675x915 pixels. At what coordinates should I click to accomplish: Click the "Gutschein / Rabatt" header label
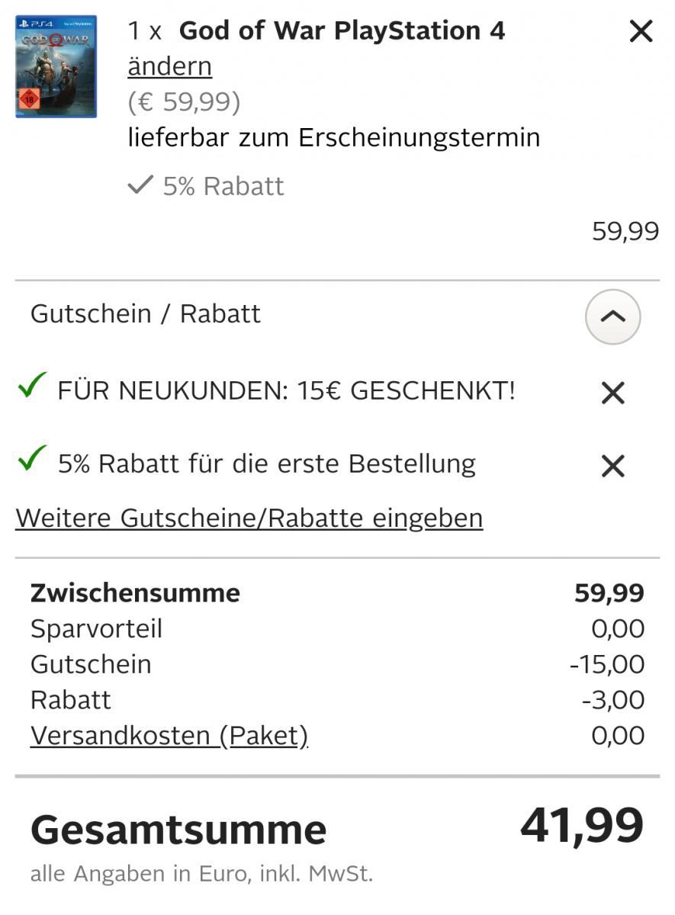[145, 314]
